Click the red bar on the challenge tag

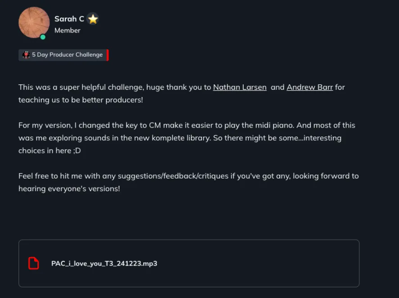tap(108, 55)
